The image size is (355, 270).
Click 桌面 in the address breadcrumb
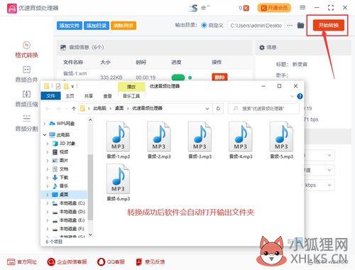point(119,108)
